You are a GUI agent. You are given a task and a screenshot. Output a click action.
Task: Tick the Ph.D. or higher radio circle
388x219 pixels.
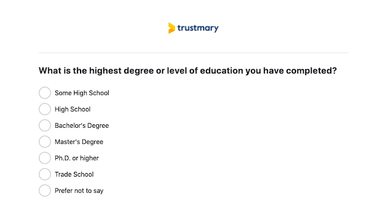pyautogui.click(x=45, y=158)
